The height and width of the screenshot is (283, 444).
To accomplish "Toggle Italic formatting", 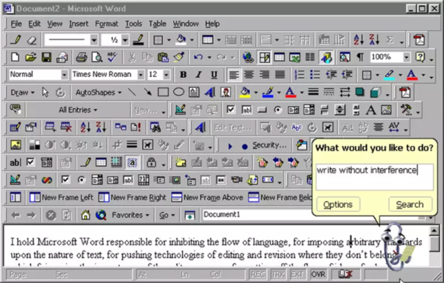I will coord(199,75).
